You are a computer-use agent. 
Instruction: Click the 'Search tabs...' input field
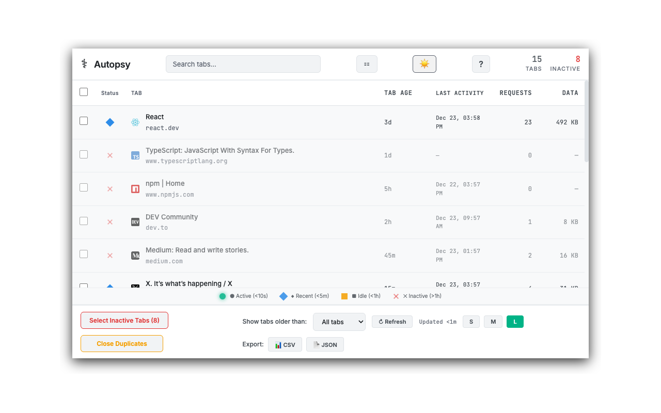[x=243, y=63]
